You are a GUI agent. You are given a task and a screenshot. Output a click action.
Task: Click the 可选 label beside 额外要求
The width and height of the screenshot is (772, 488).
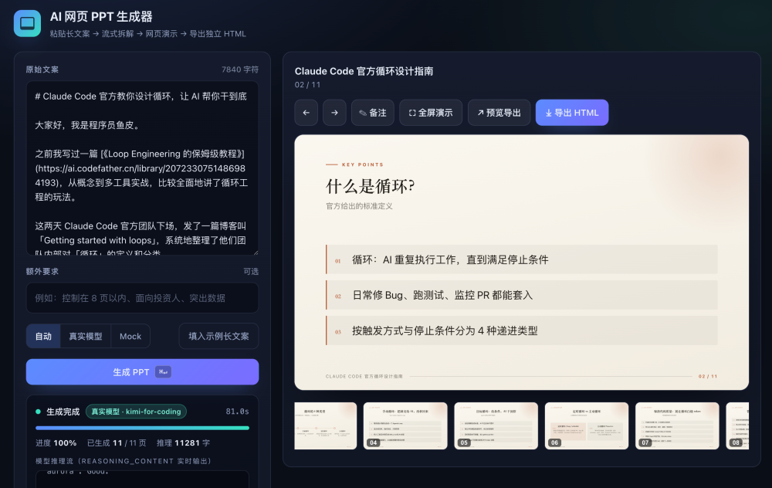[x=251, y=271]
